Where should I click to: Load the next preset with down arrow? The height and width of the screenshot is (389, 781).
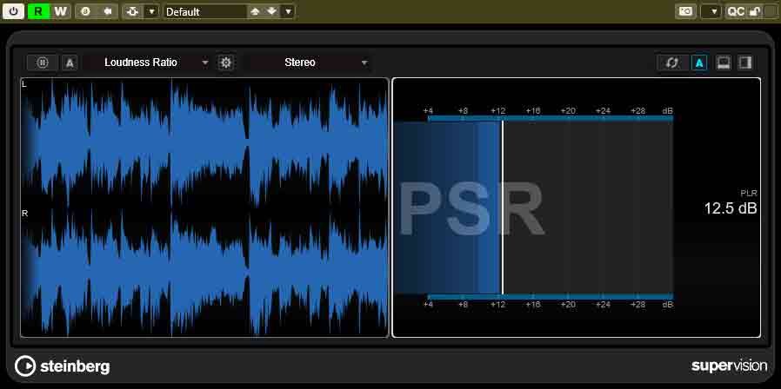(271, 11)
